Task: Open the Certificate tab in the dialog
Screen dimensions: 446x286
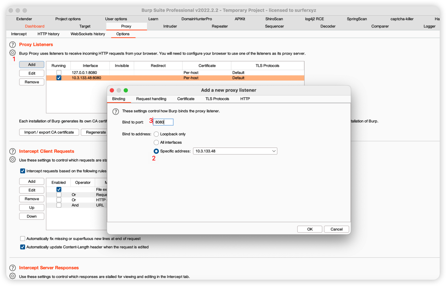Action: [186, 99]
